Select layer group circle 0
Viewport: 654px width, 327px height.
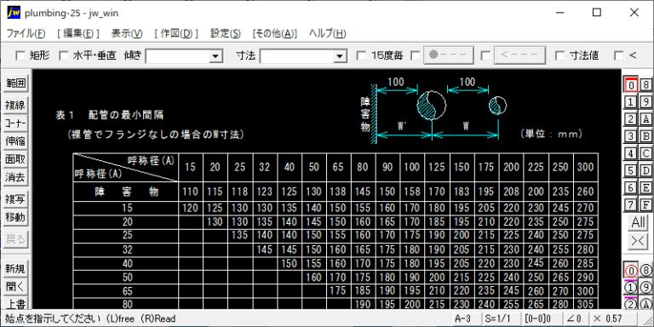(631, 271)
